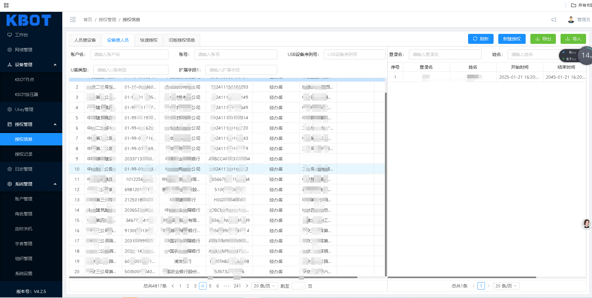Click the 网络管理 gear icon
Image resolution: width=592 pixels, height=298 pixels.
pos(10,50)
